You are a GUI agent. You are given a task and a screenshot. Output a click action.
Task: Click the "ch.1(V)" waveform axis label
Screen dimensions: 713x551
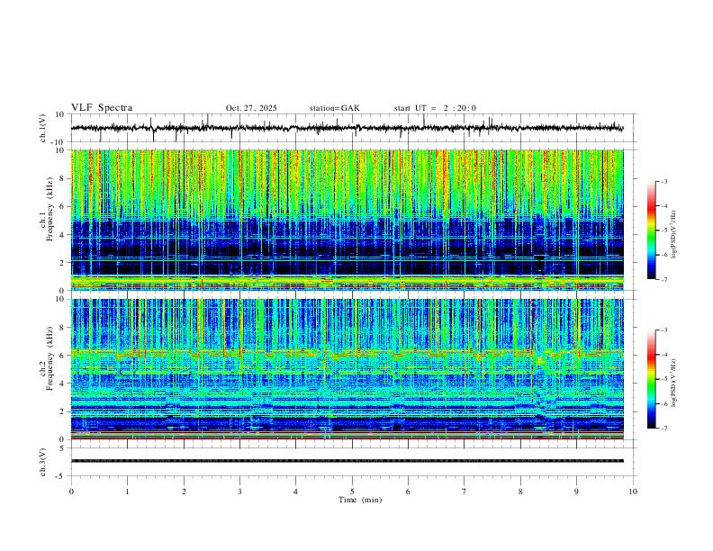43,128
